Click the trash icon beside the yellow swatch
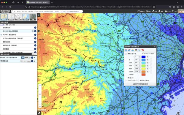The width and height of the screenshot is (184, 115). tap(147, 69)
